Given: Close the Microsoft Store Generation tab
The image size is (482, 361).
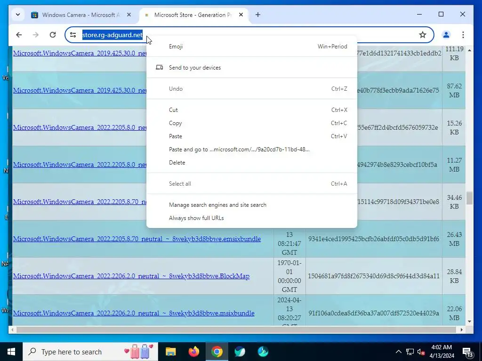Looking at the screenshot, I should pos(241,15).
